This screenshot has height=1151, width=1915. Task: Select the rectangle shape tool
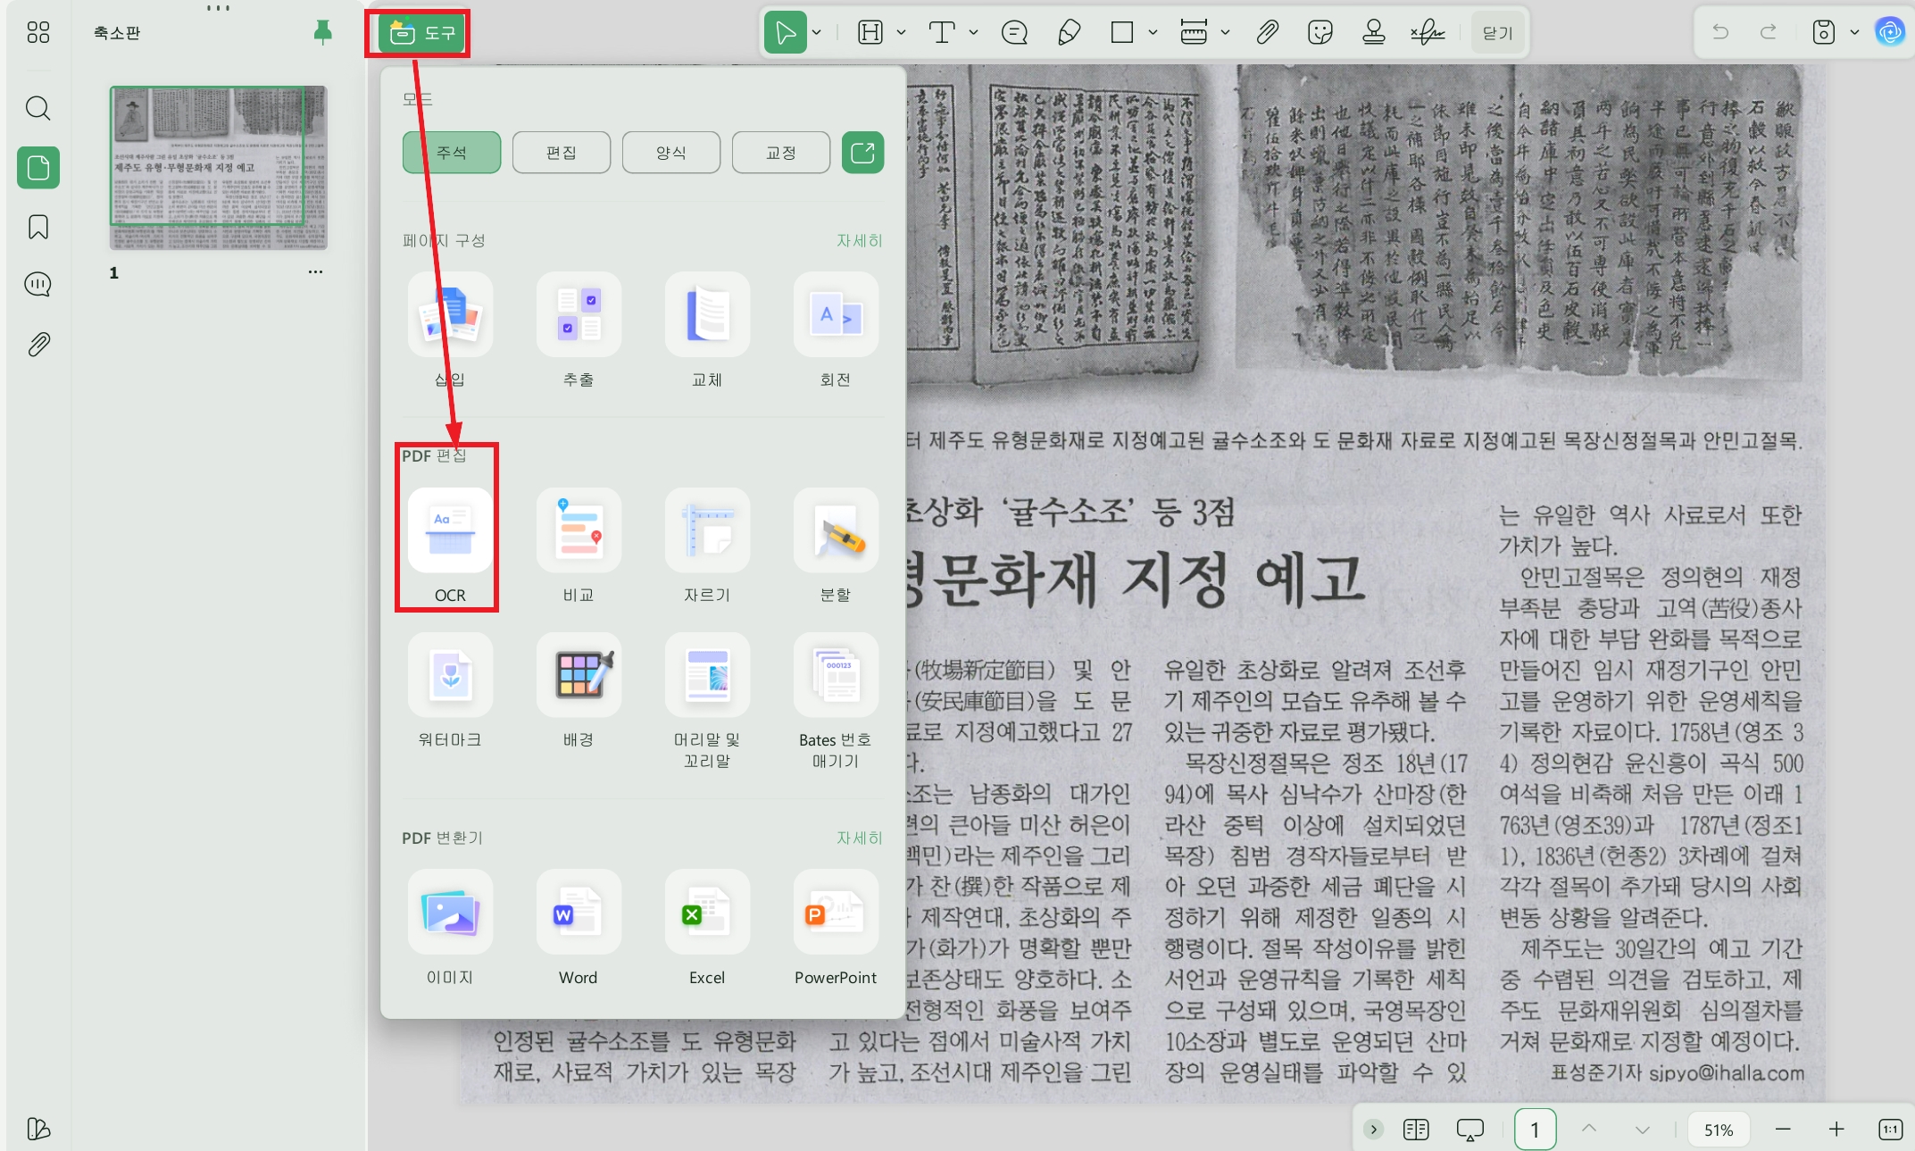pyautogui.click(x=1122, y=33)
